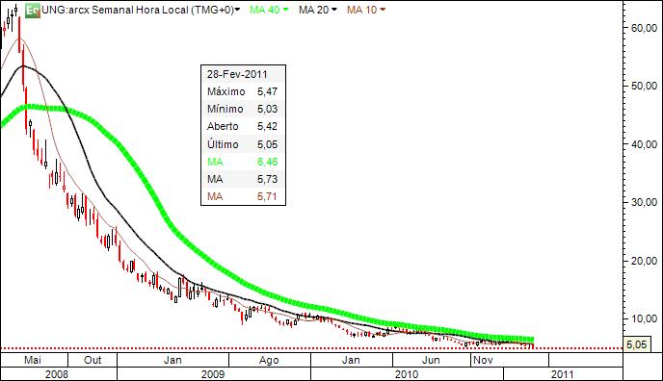The image size is (663, 381).
Task: Click the 10,00 price axis label
Action: [644, 318]
